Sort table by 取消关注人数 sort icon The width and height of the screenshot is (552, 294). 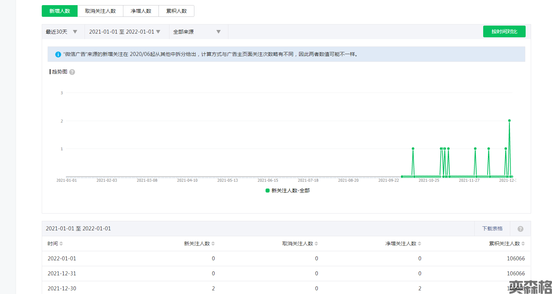316,244
